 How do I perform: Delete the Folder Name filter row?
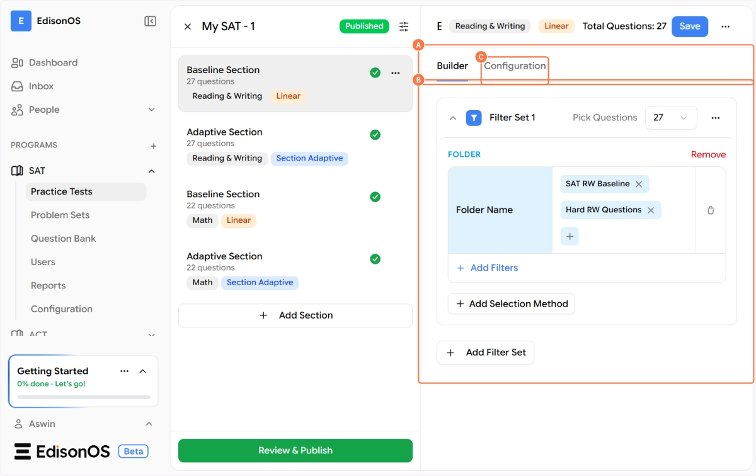711,210
